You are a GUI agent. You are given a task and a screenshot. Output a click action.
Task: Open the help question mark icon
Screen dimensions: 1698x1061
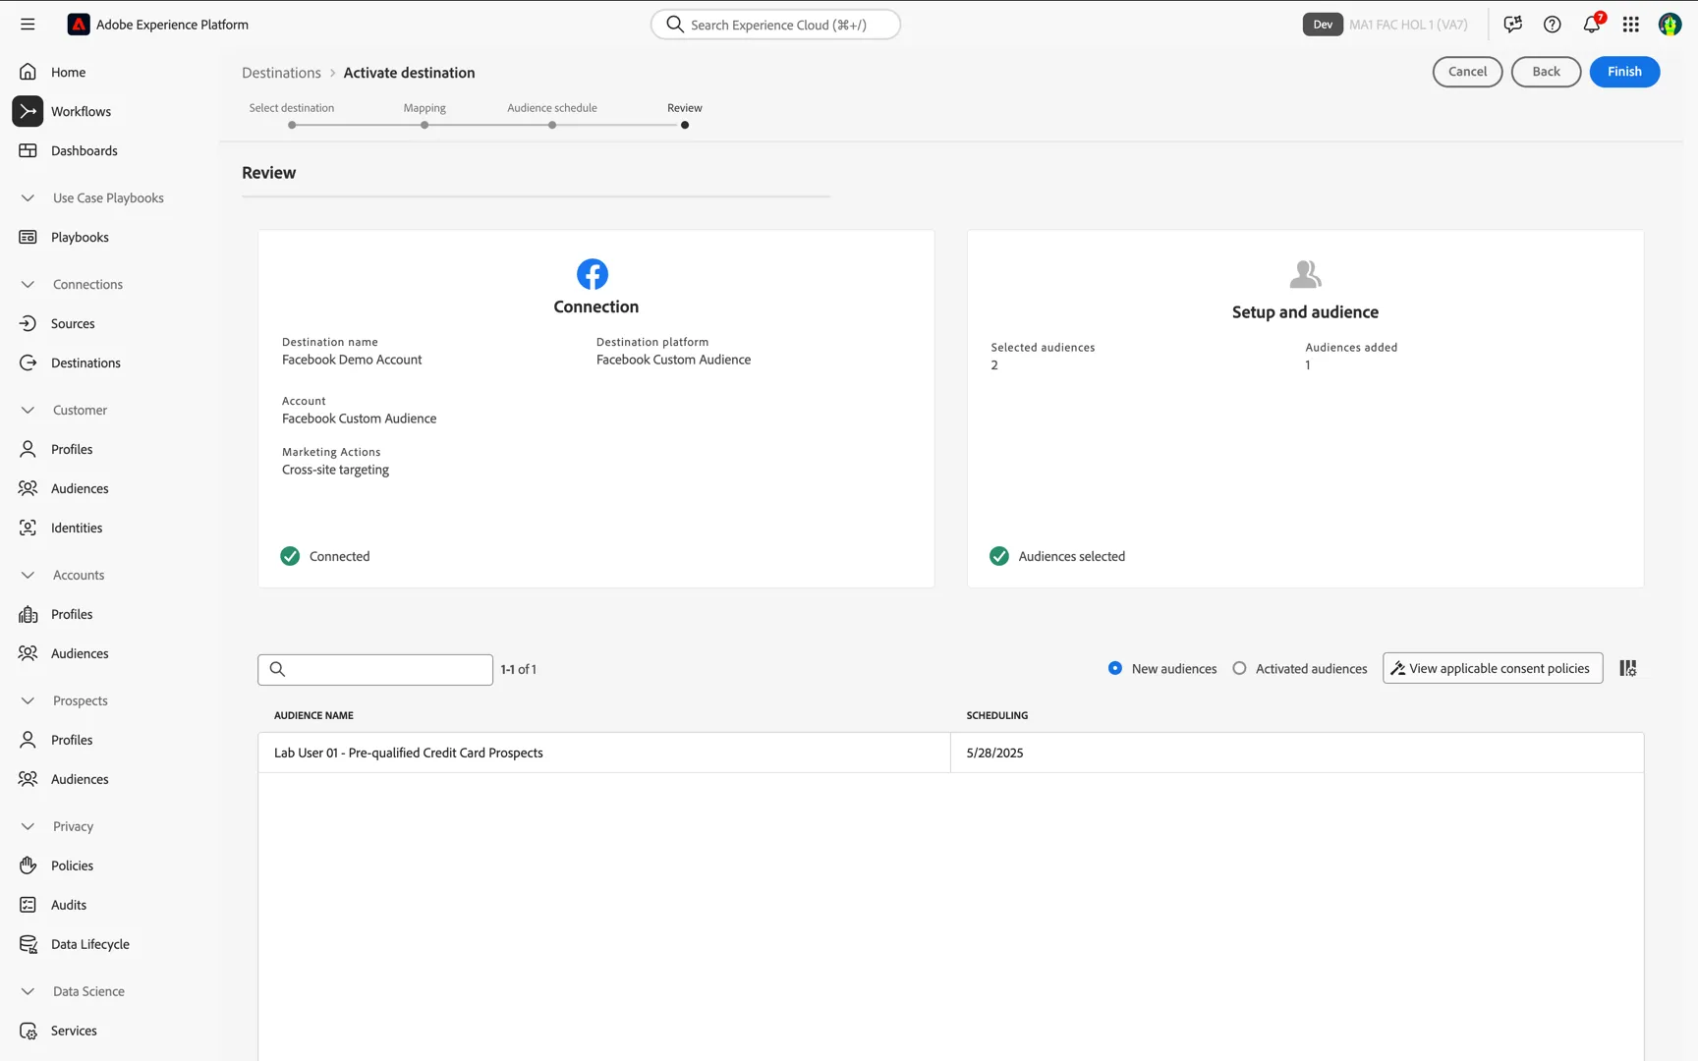click(x=1553, y=25)
